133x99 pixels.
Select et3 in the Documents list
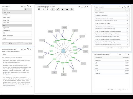pos(17,33)
